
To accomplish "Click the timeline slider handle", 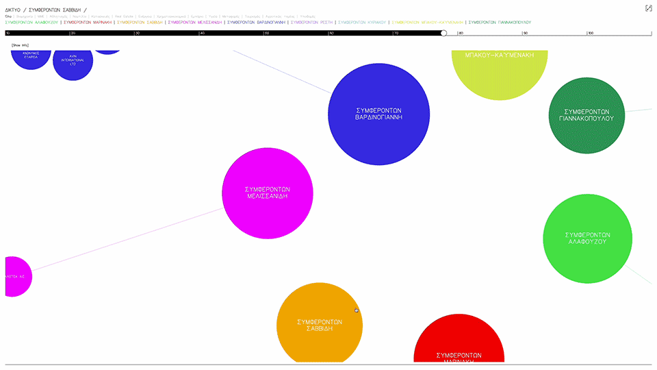I will [x=443, y=33].
